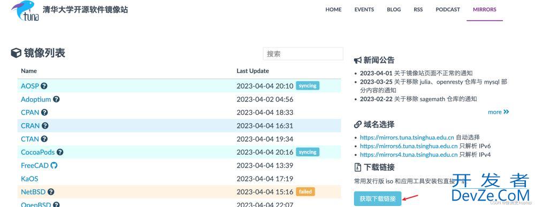535x207 pixels.
Task: Click the TUNA fish logo
Action: coord(25,11)
